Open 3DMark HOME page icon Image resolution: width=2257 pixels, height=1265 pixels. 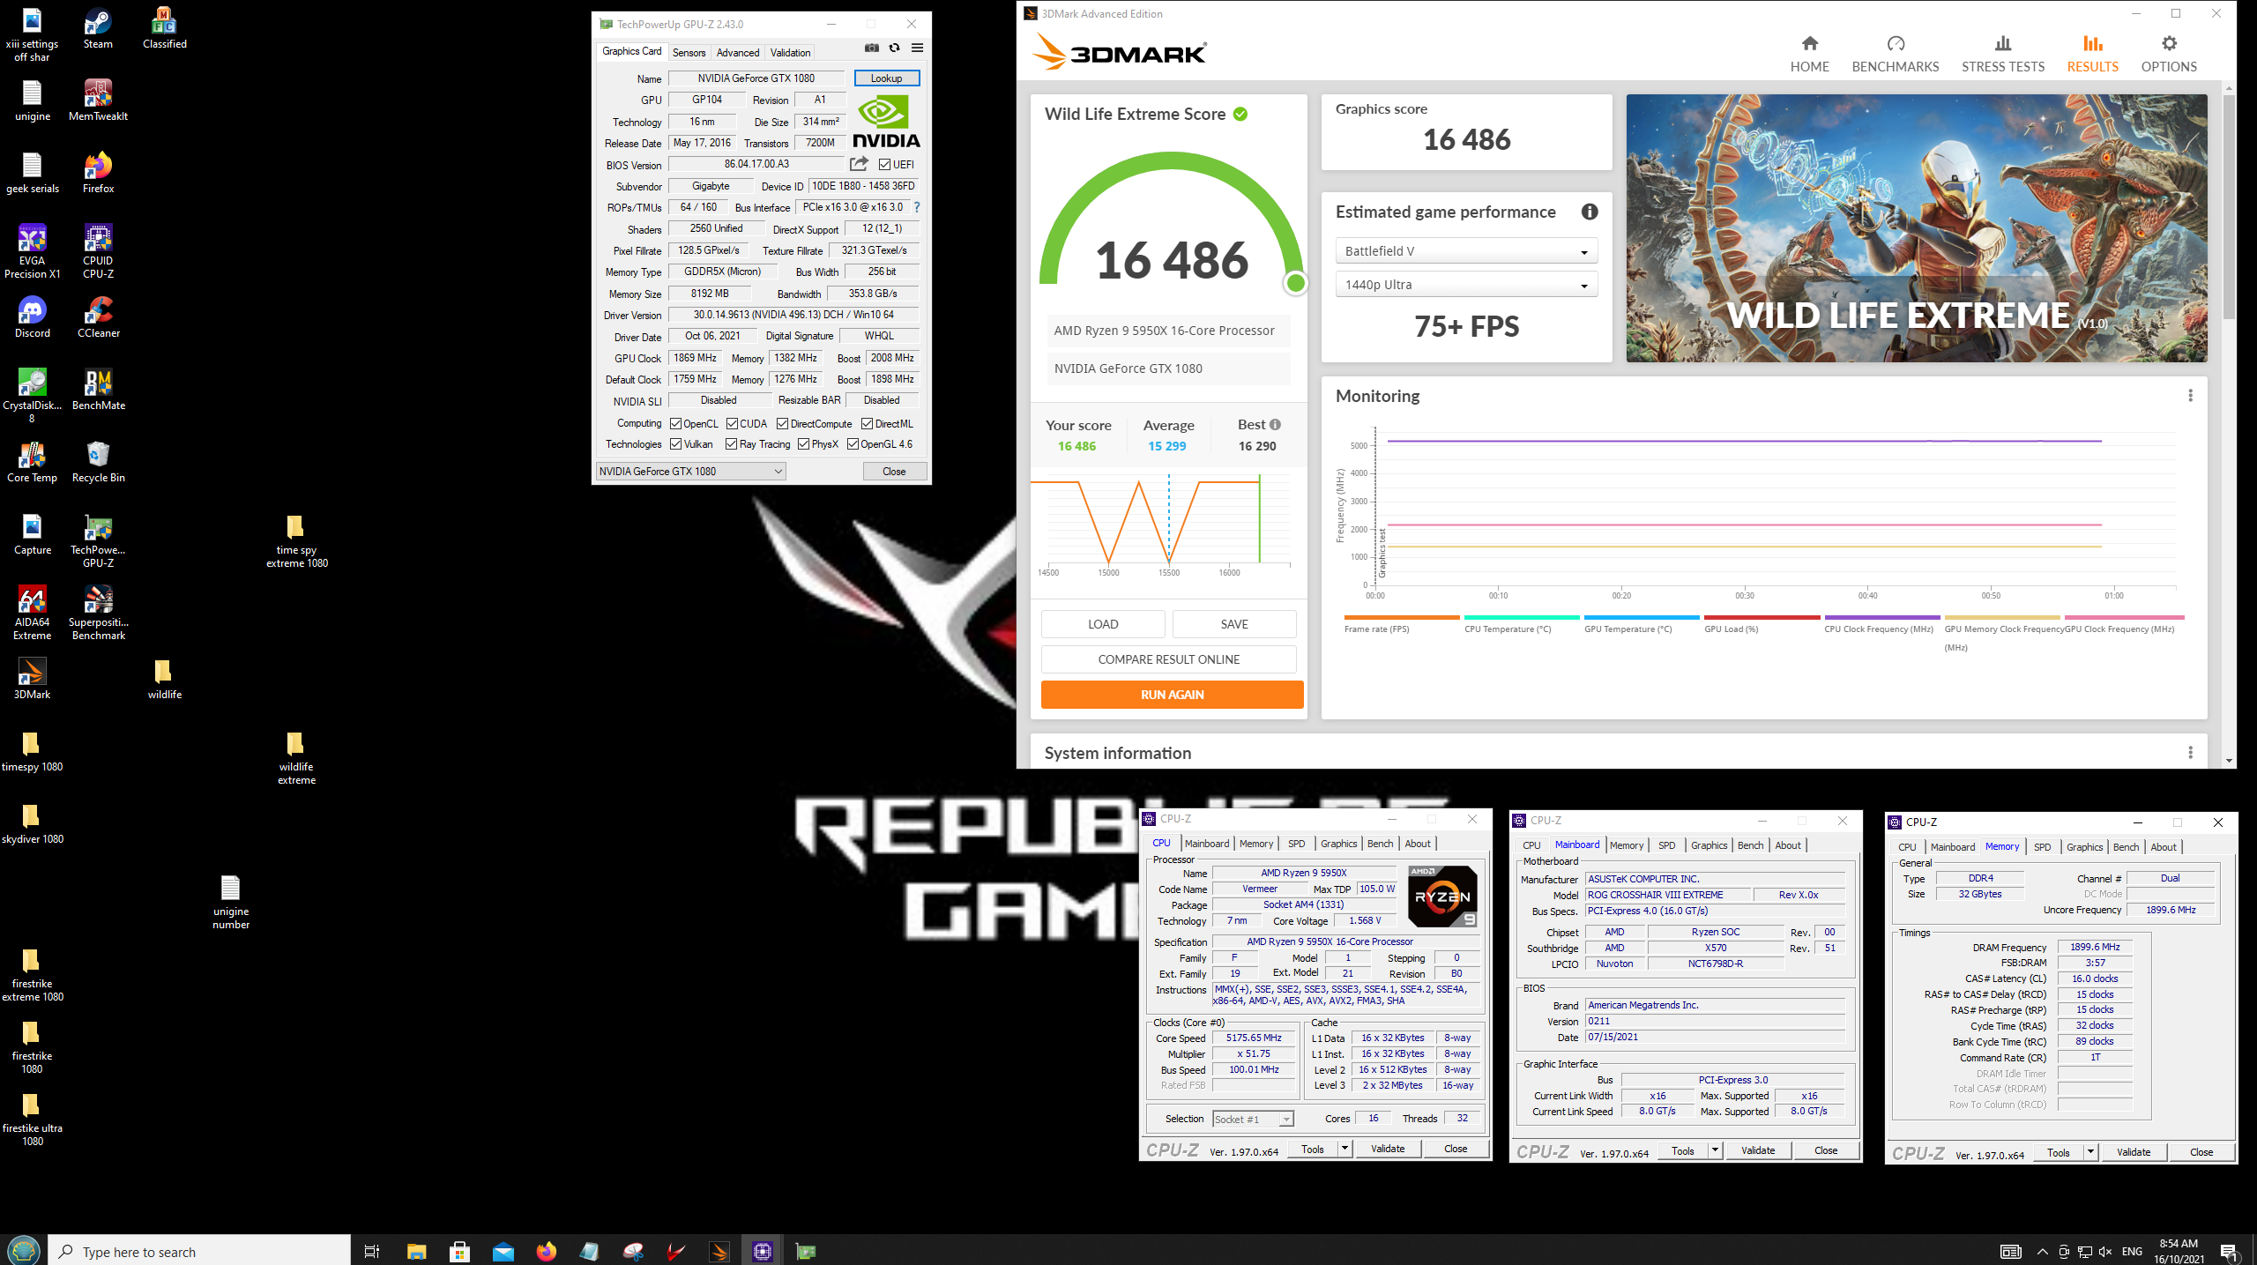click(1809, 43)
